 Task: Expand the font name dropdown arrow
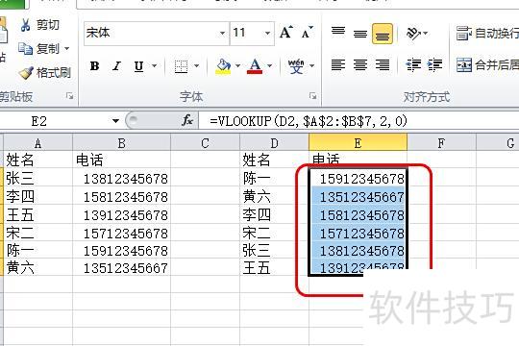pos(223,33)
